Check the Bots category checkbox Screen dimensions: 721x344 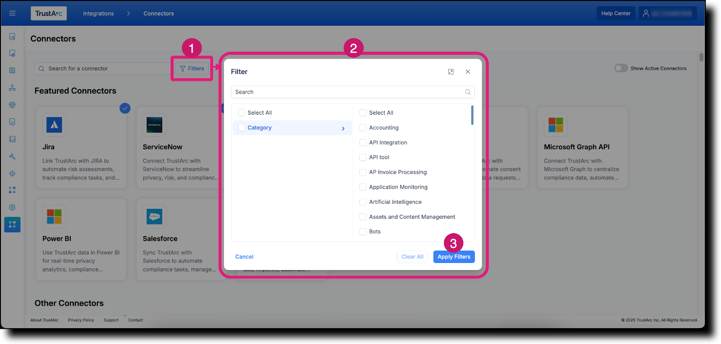(363, 232)
